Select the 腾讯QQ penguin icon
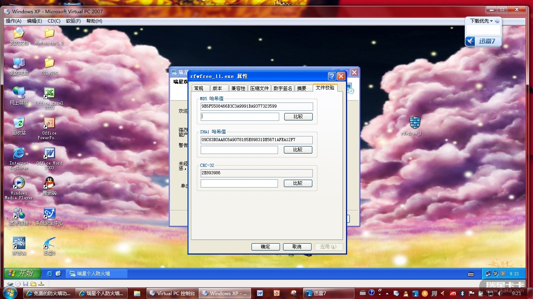 [x=49, y=186]
